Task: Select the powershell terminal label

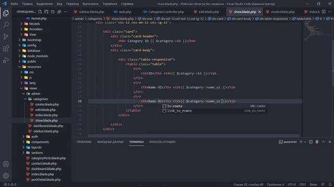Action: pos(288,142)
